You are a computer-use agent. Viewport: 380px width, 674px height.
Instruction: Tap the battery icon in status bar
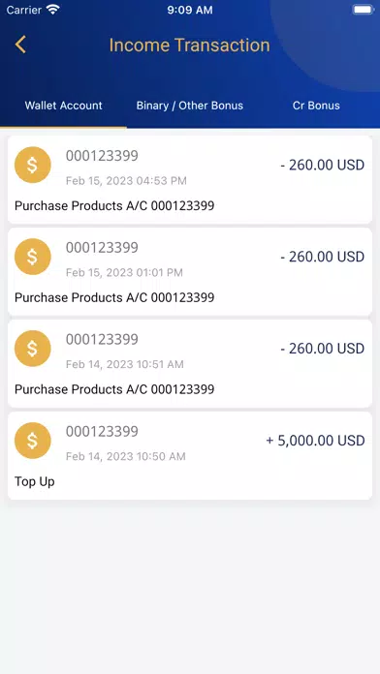pyautogui.click(x=363, y=10)
